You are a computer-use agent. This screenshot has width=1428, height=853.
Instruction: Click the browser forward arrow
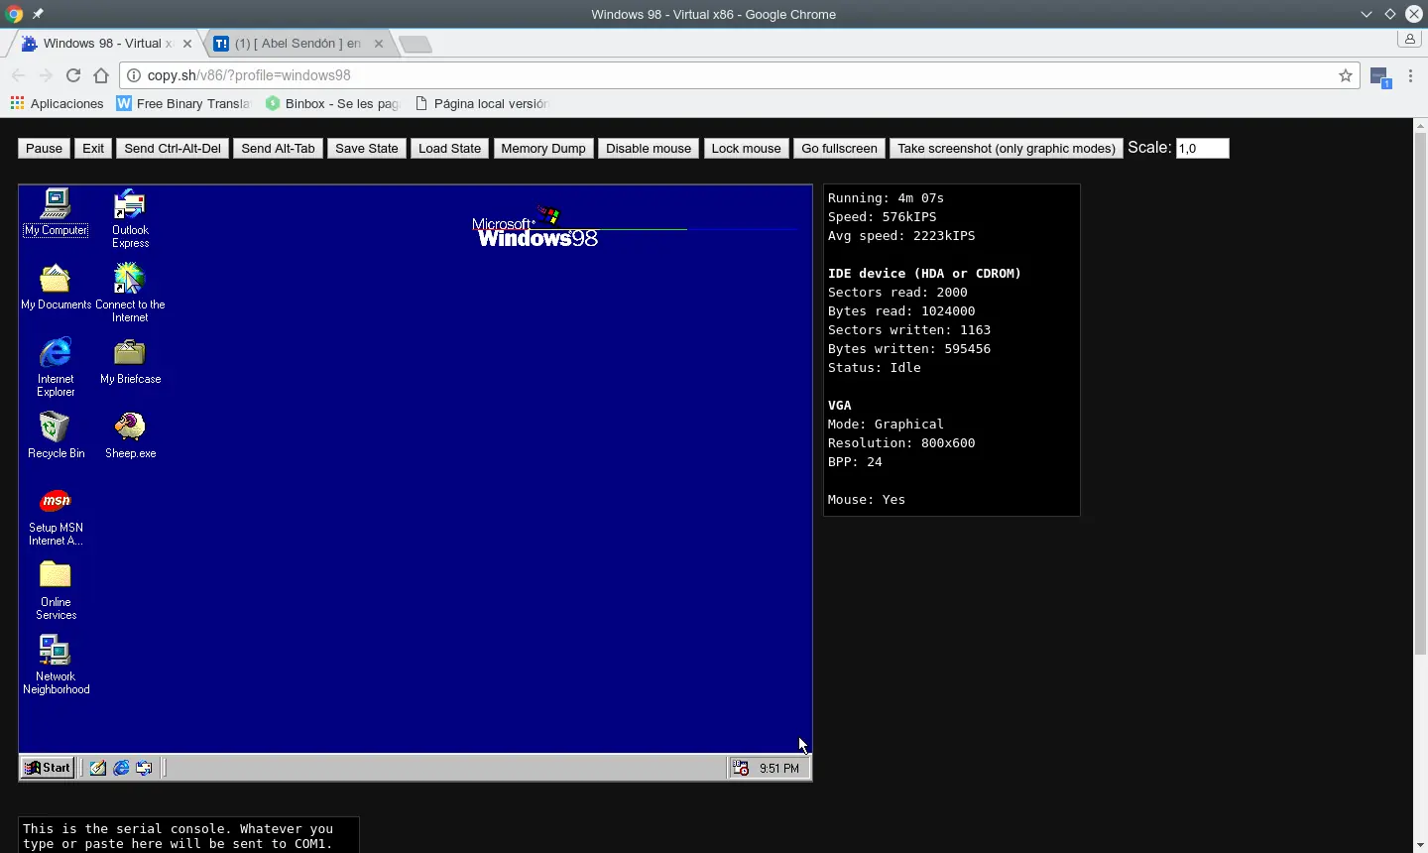46,75
